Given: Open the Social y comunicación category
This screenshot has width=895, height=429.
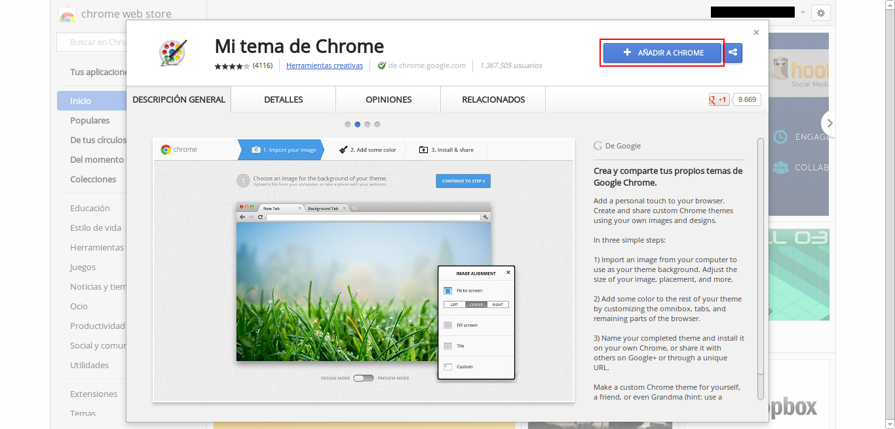Looking at the screenshot, I should point(98,345).
